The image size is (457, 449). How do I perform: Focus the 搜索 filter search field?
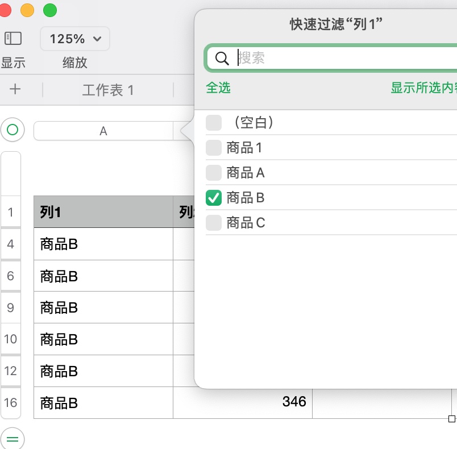341,58
